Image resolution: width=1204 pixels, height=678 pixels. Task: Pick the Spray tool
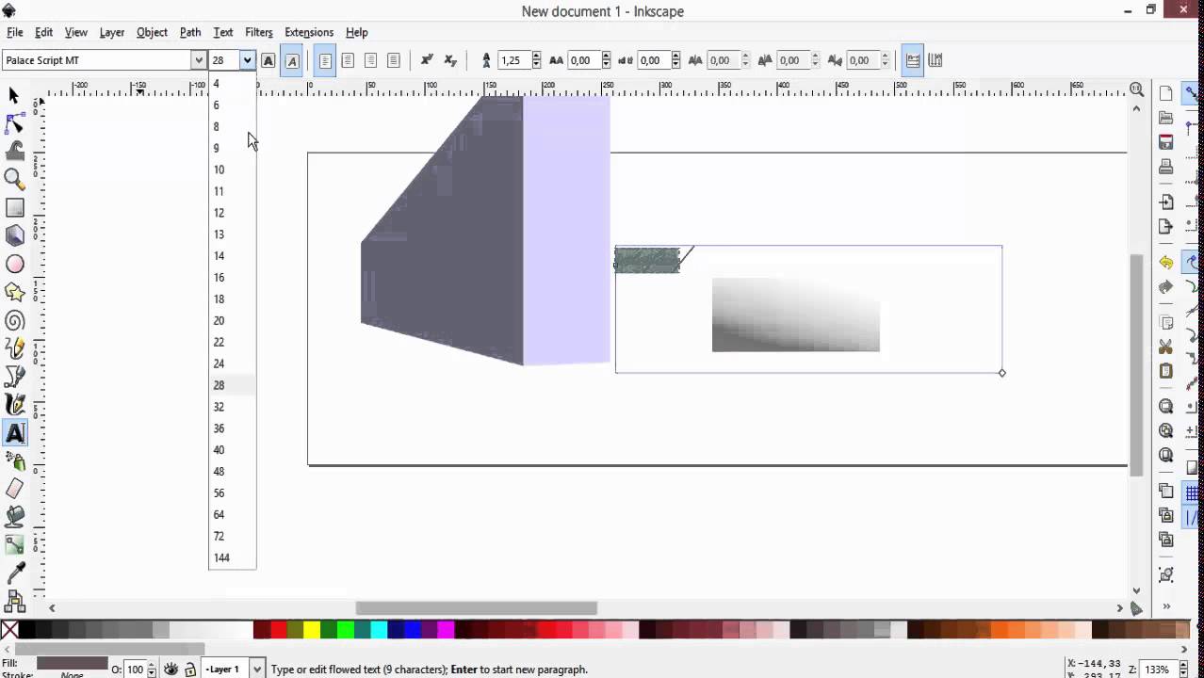click(x=14, y=461)
